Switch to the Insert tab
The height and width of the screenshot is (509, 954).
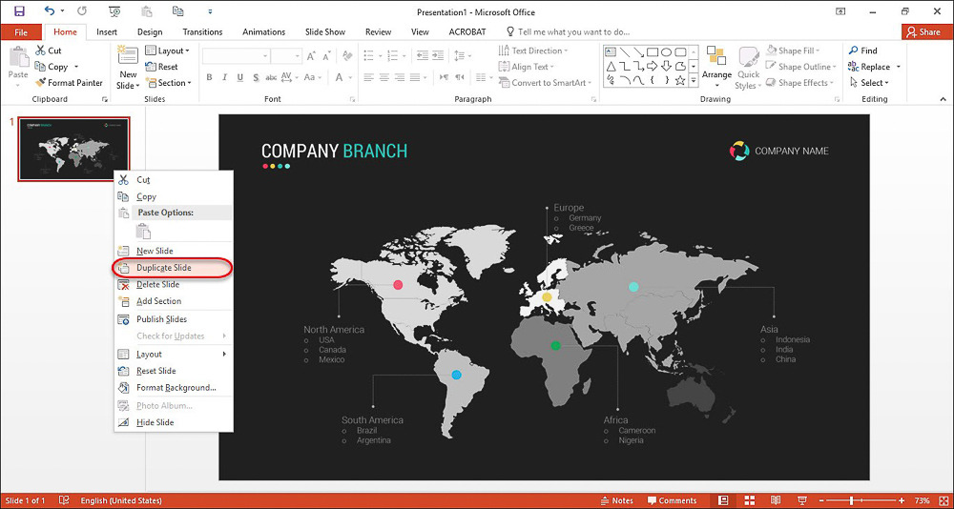pyautogui.click(x=107, y=32)
